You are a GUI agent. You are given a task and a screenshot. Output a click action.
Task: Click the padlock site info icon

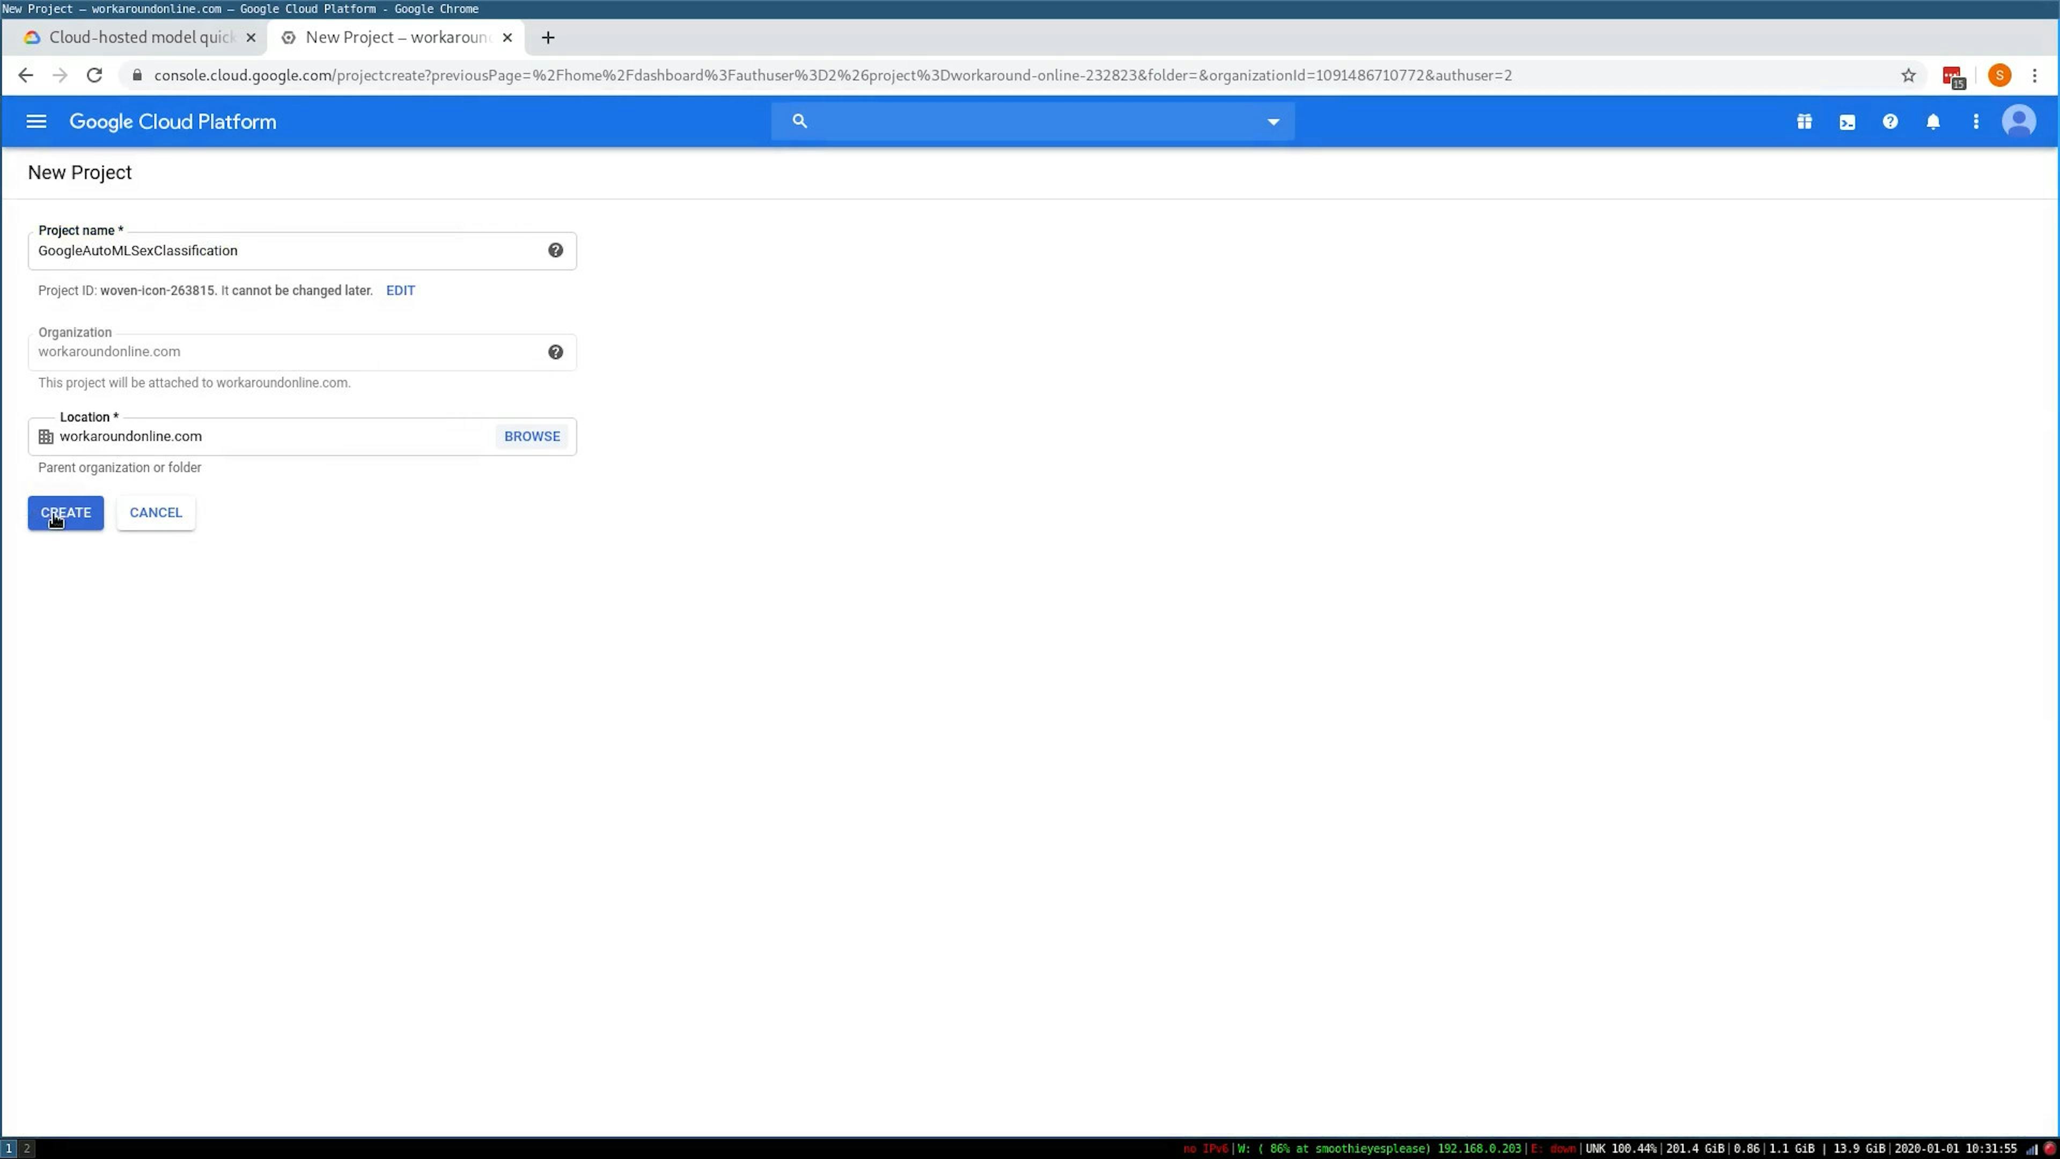click(x=137, y=75)
